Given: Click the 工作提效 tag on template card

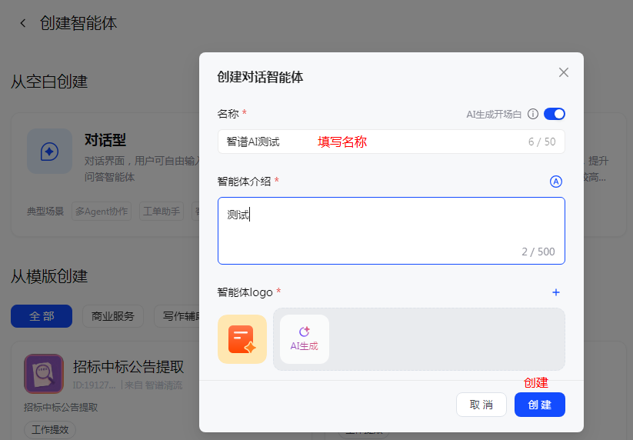Looking at the screenshot, I should pos(50,429).
